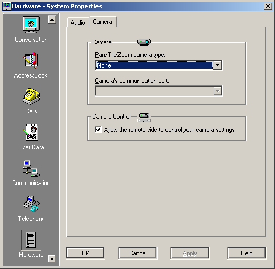Image resolution: width=275 pixels, height=269 pixels.
Task: Close the System Properties dialog
Action: point(268,6)
